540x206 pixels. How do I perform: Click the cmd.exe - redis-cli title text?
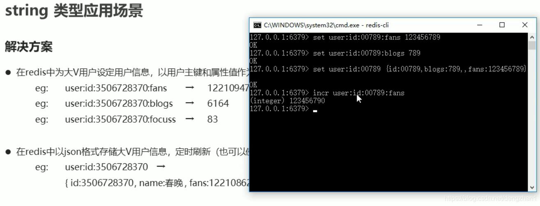(326, 25)
